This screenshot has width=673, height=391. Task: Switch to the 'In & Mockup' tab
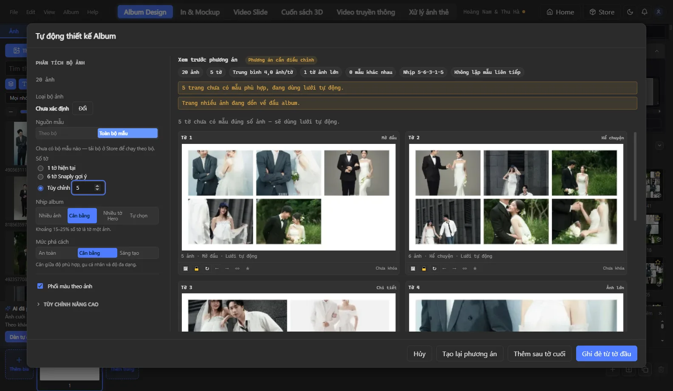(x=200, y=12)
